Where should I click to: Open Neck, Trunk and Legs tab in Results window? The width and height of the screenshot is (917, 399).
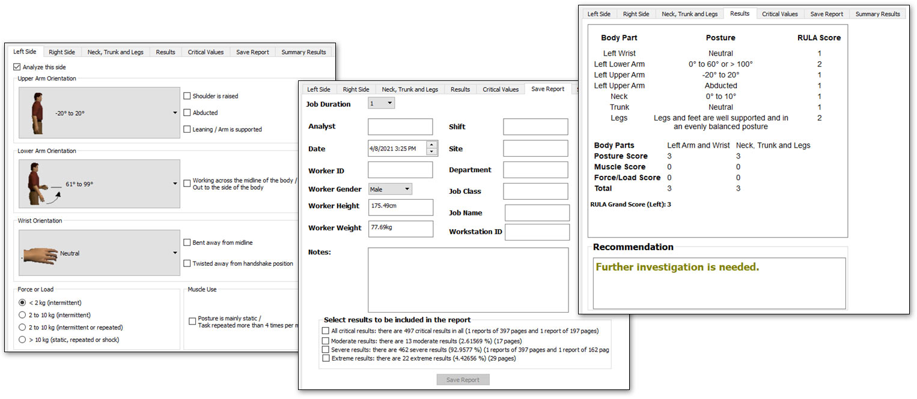tap(690, 14)
